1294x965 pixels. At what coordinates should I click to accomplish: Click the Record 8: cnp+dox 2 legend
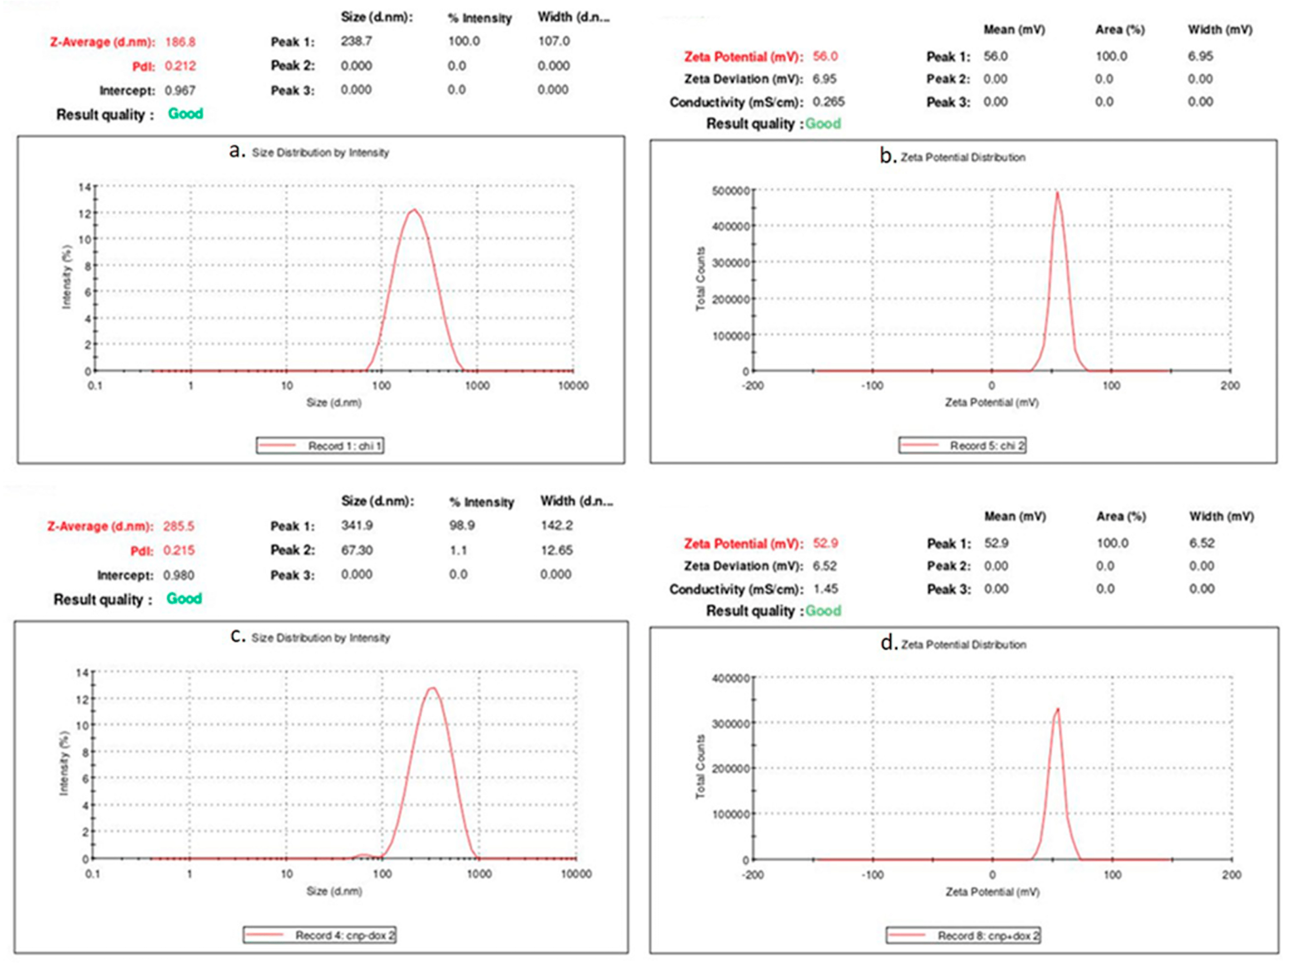click(x=963, y=936)
